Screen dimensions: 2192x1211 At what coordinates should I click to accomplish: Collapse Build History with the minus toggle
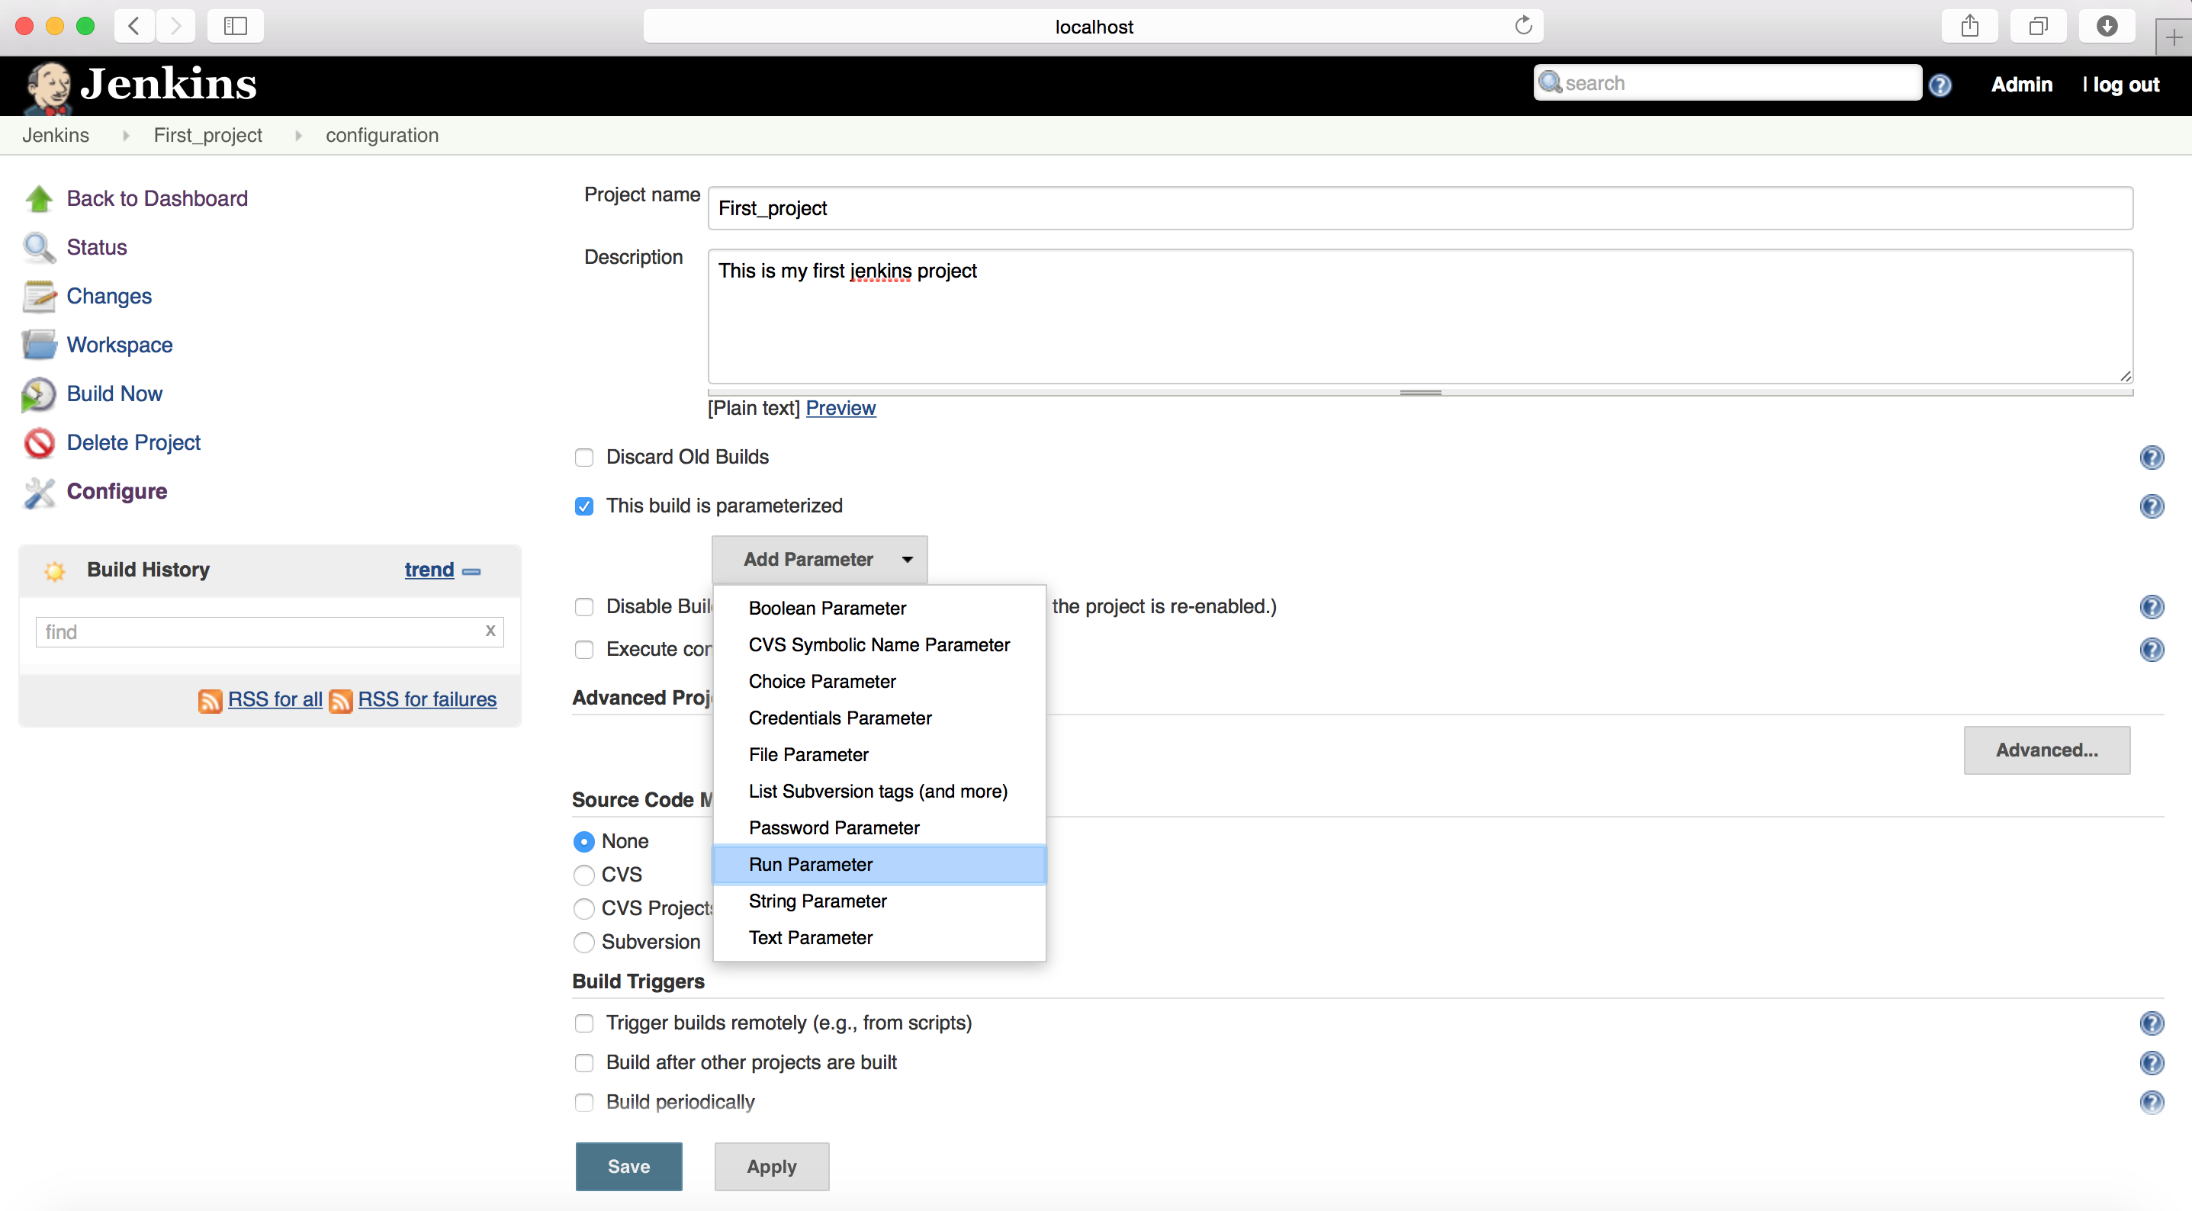tap(471, 572)
